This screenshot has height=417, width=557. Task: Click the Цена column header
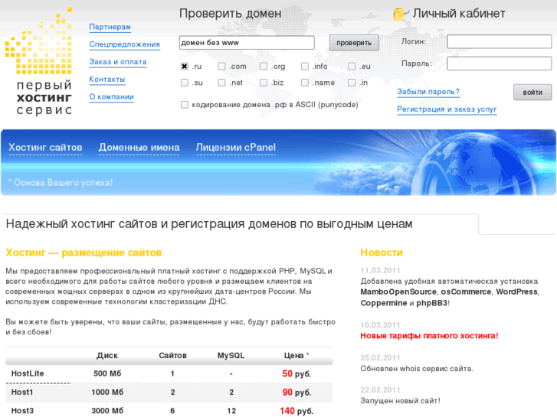point(297,355)
